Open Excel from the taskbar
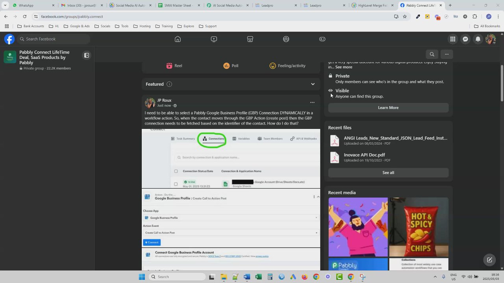This screenshot has width=504, height=283. click(x=258, y=277)
